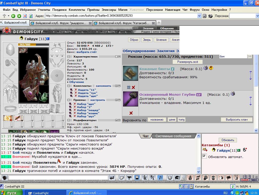The width and height of the screenshot is (259, 195).
Task: Click the belt equipment slot
Action: coord(11,109)
